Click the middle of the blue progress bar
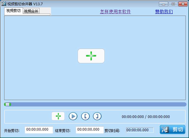Viewport: 189px width, 138px height. pyautogui.click(x=95, y=104)
